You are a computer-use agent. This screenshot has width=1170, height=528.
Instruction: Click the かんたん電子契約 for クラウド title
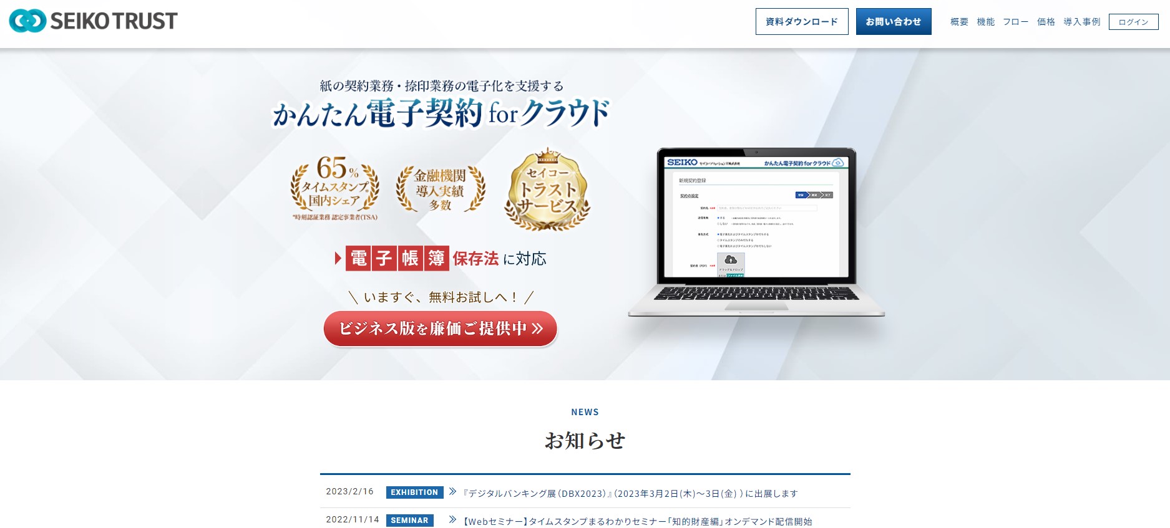pos(442,113)
